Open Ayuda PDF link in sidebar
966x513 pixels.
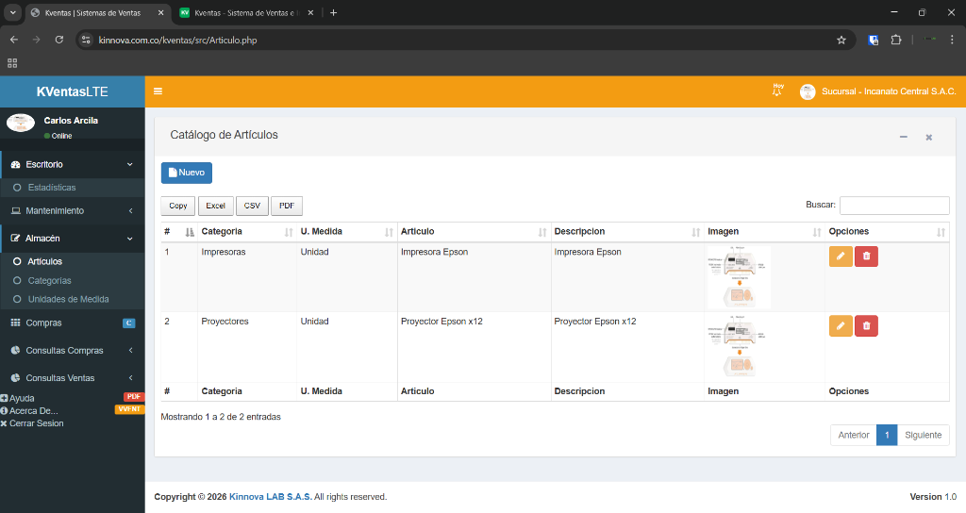(x=72, y=398)
